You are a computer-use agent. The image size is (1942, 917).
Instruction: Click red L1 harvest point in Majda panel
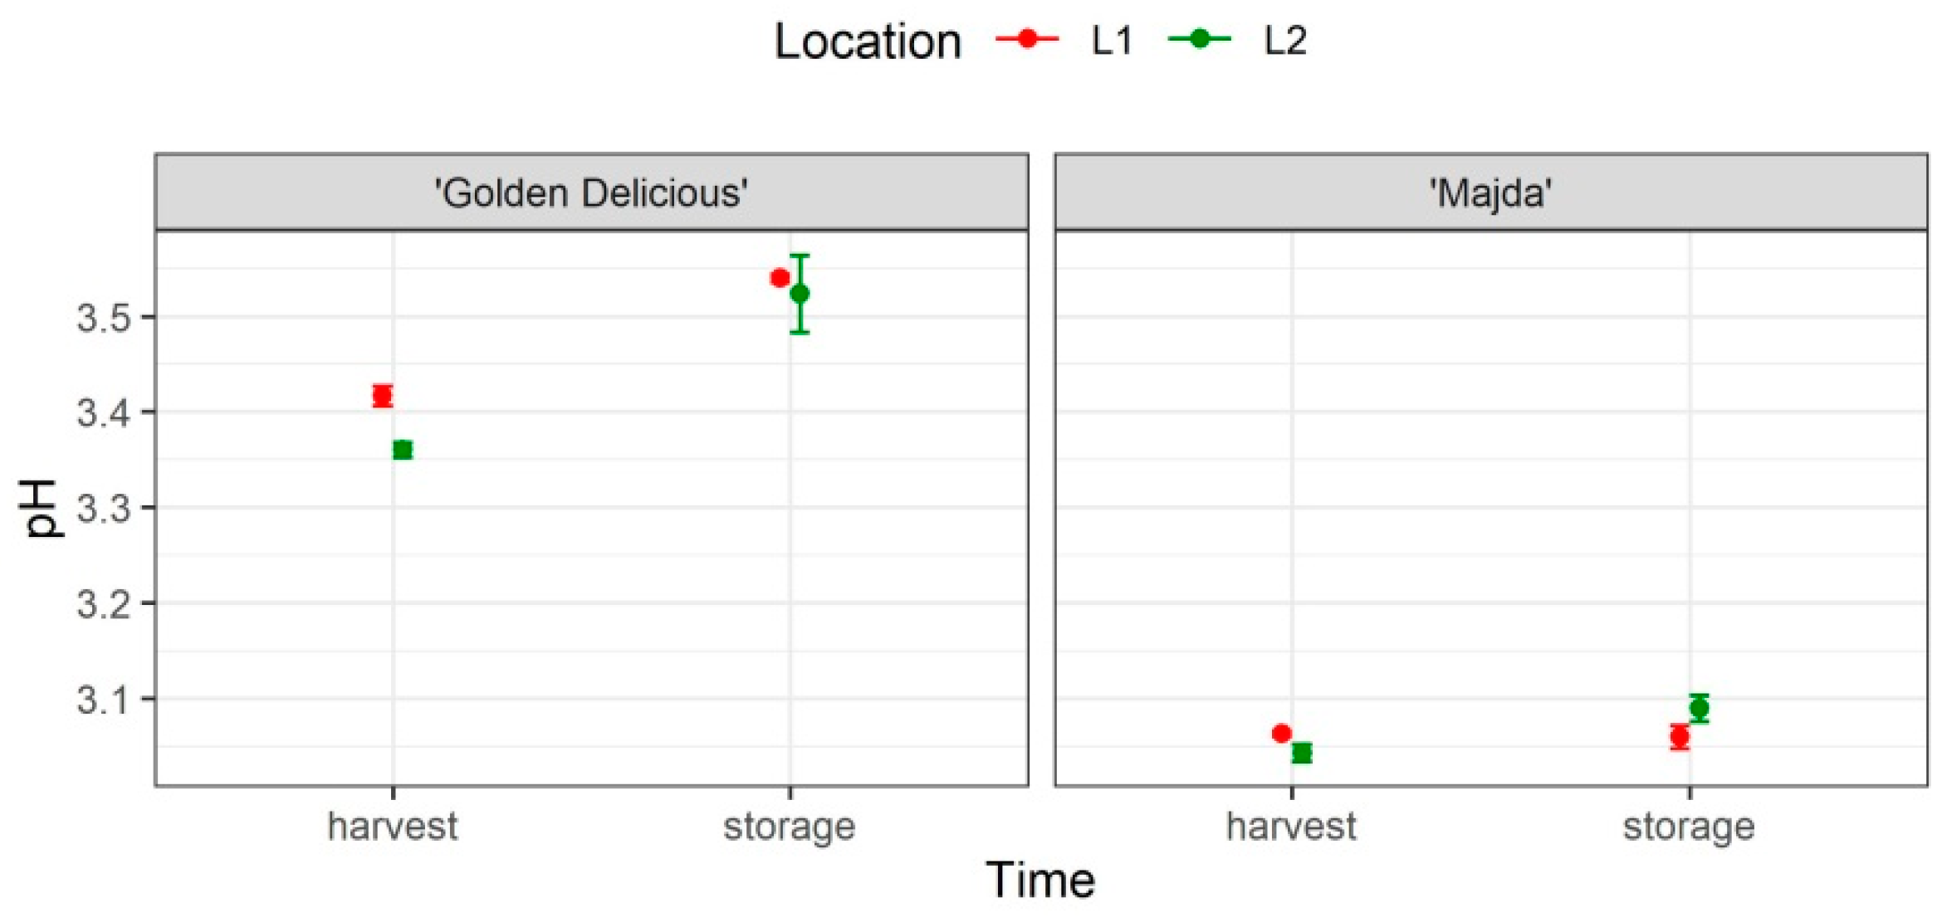[1281, 734]
